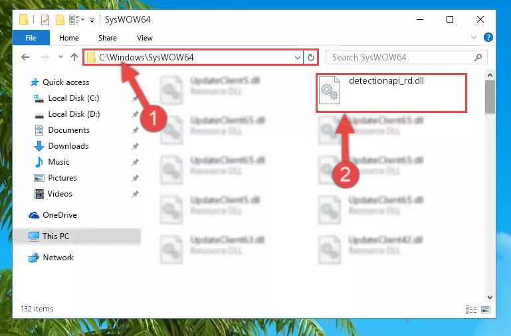Click the pin icon next to Documents
This screenshot has height=336, width=511.
[x=135, y=131]
